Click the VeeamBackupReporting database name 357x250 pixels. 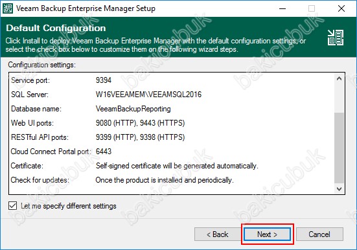(x=133, y=109)
